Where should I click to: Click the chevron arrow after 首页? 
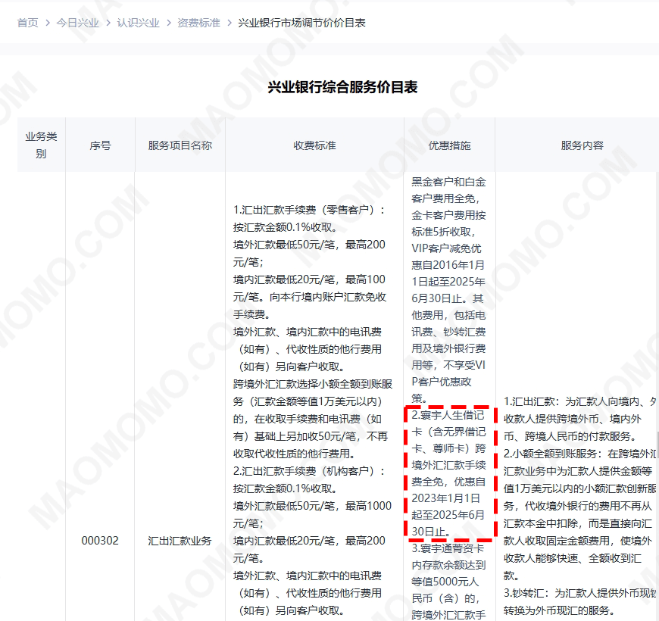click(x=47, y=23)
